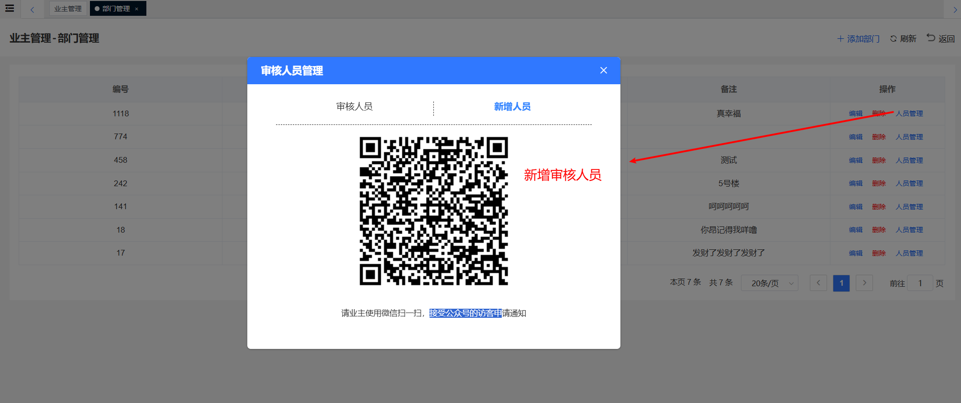The image size is (961, 403).
Task: Click 编辑 for row 17
Action: (x=856, y=253)
